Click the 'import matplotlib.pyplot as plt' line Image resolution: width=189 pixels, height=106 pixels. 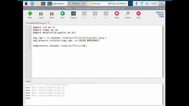click(54, 33)
